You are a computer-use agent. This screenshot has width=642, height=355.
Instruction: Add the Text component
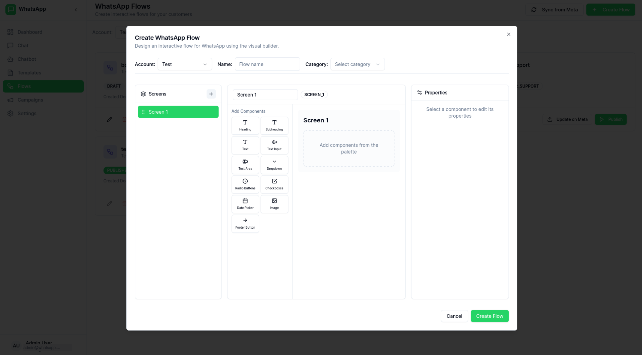click(x=245, y=145)
